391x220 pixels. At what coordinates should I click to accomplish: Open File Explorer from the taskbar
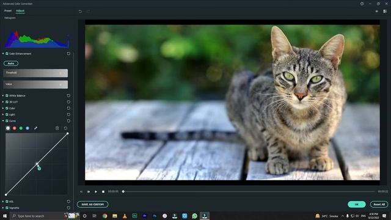115,216
